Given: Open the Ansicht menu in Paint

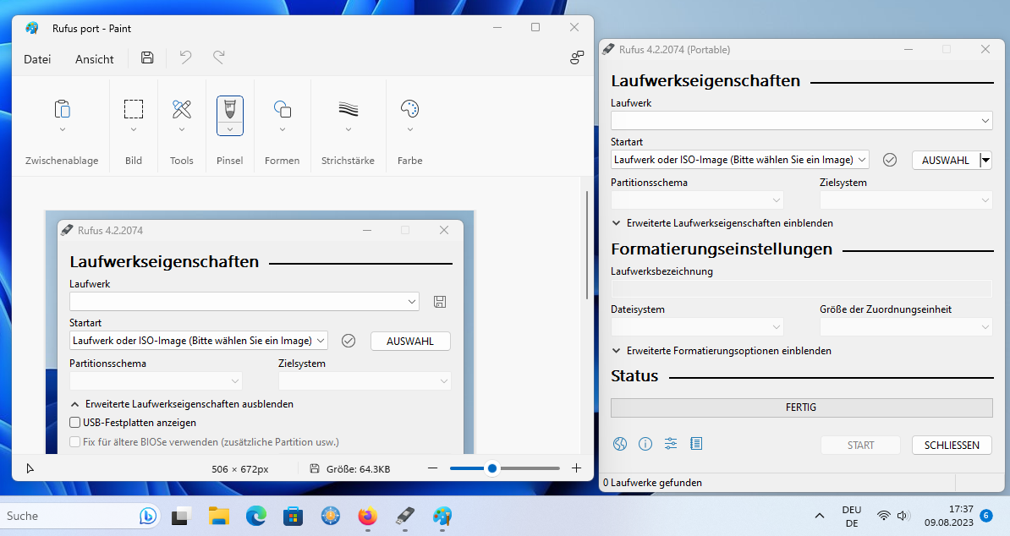Looking at the screenshot, I should coord(94,59).
